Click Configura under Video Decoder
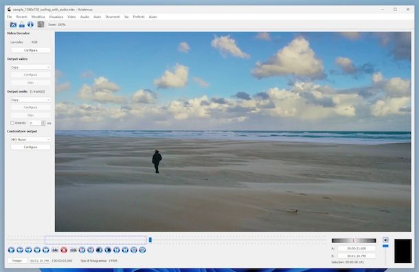The image size is (419, 272). click(30, 50)
